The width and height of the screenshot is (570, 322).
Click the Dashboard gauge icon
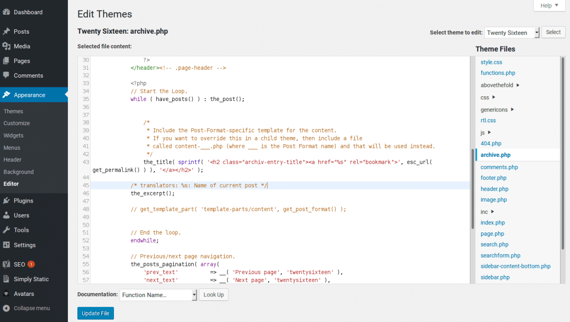(x=7, y=12)
